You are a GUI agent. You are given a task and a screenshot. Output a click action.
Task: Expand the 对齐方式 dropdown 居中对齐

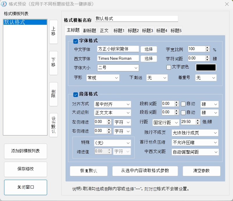click(x=113, y=104)
